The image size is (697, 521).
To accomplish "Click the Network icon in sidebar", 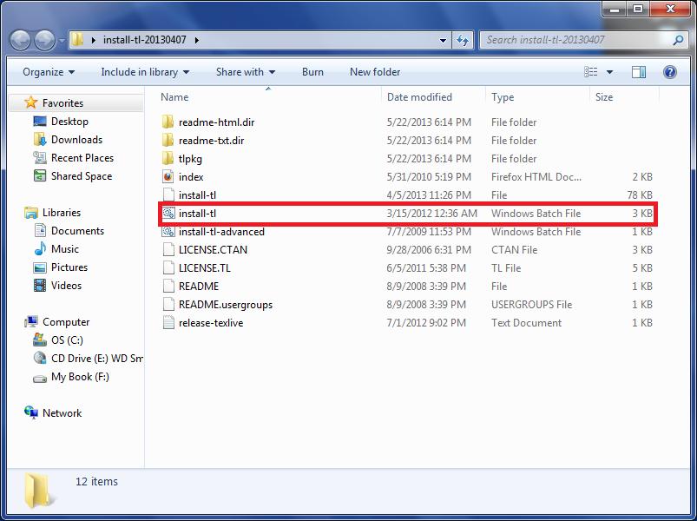I will click(31, 413).
